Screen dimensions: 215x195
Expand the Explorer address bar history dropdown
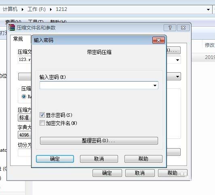(208, 9)
